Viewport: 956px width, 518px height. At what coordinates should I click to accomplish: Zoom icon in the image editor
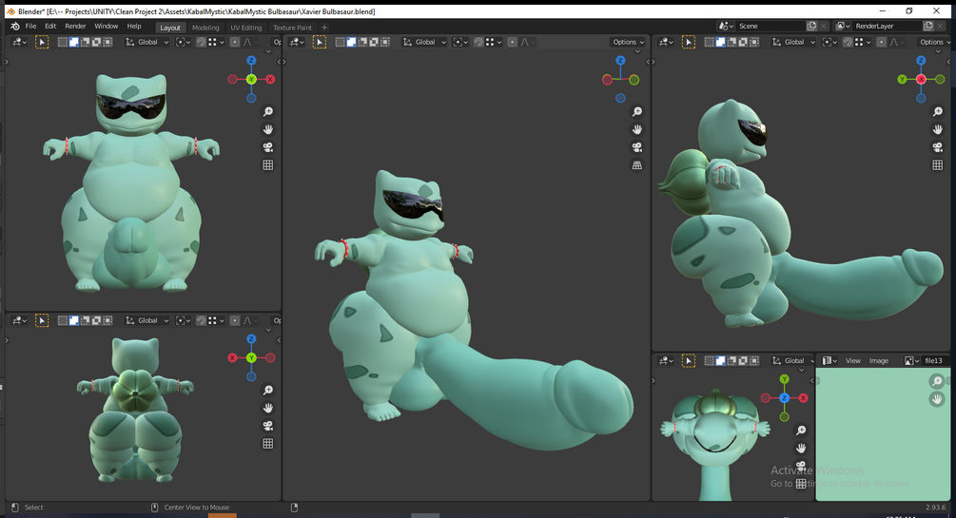937,381
